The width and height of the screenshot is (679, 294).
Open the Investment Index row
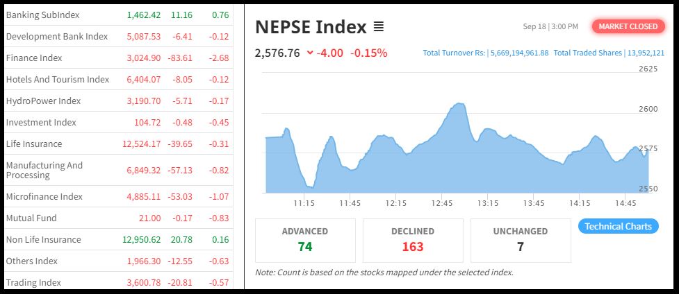41,122
